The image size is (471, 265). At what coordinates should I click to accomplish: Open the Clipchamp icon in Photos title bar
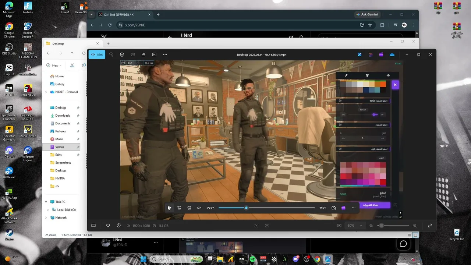(381, 54)
